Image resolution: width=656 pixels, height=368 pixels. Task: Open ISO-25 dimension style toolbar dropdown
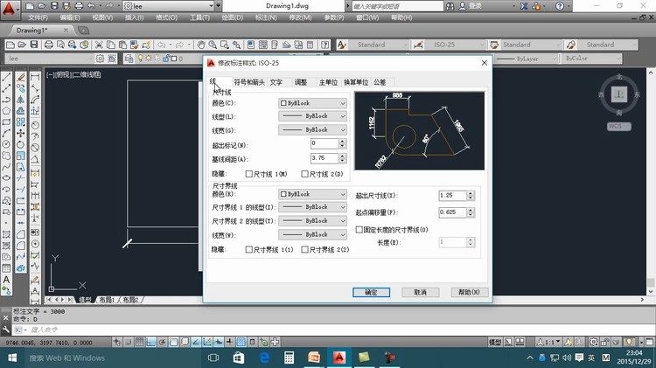455,45
